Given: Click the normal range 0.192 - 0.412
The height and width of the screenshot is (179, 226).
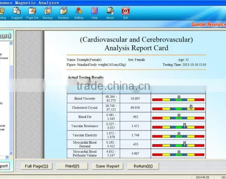Looking at the screenshot, I should click(111, 144).
